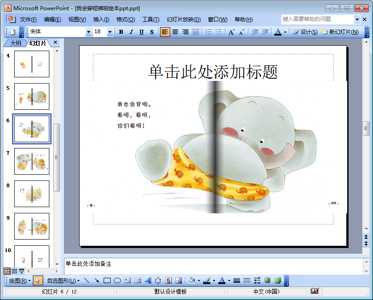
Task: Select the Line drawing tool
Action: pos(87,280)
